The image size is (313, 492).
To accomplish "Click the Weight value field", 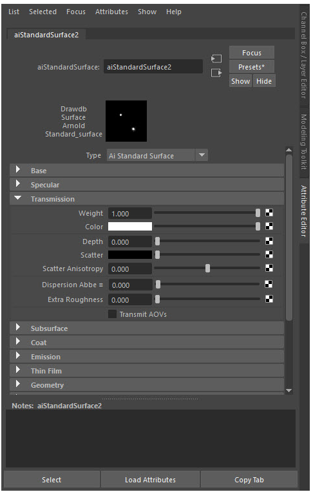I will click(130, 213).
